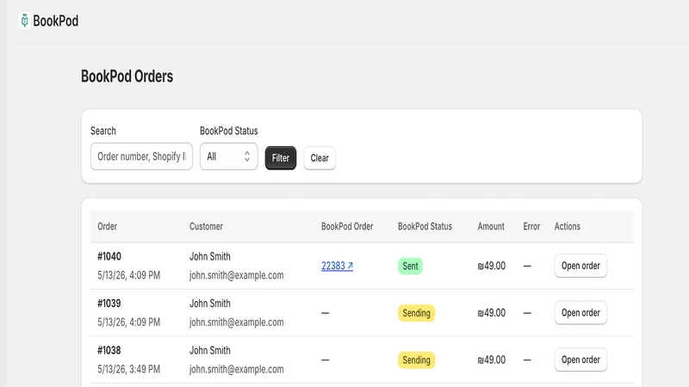Click the Amount column header
Image resolution: width=689 pixels, height=387 pixels.
click(x=491, y=226)
